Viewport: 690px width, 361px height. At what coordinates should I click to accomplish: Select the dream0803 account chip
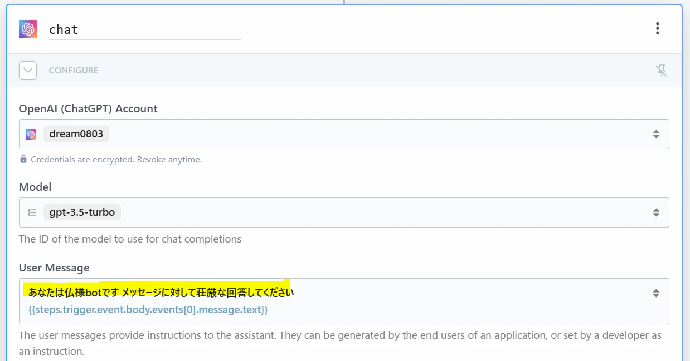pyautogui.click(x=76, y=134)
